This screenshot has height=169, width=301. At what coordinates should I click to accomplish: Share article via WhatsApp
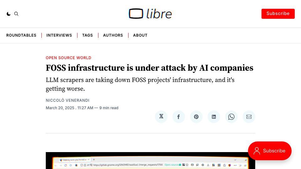tap(231, 117)
